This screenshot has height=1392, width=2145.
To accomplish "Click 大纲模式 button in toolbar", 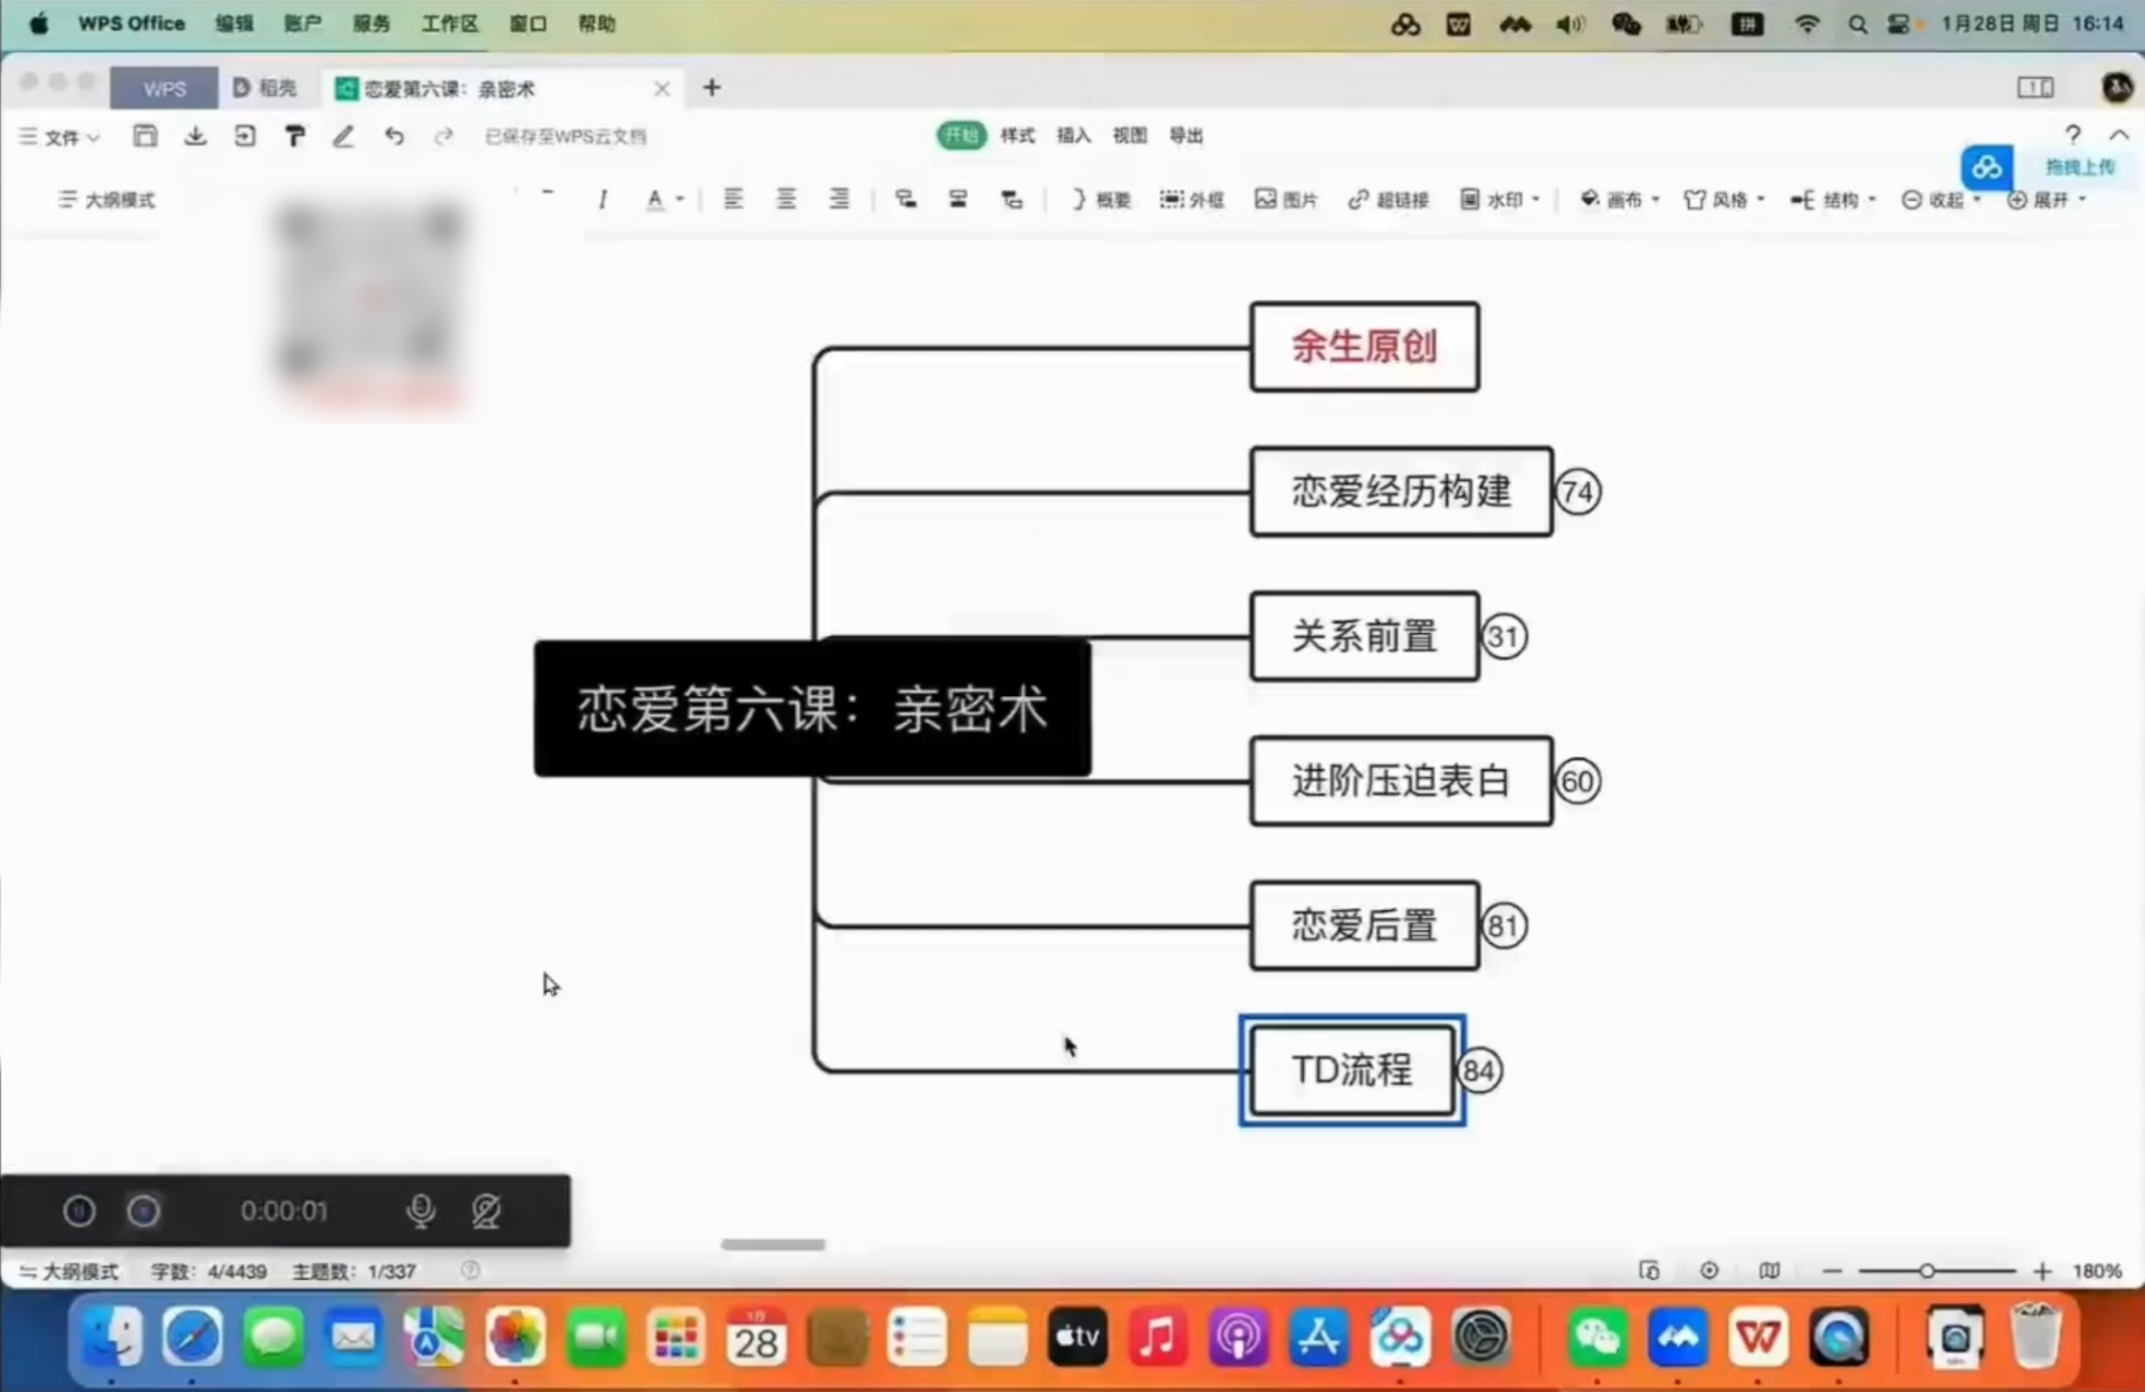I will (106, 199).
